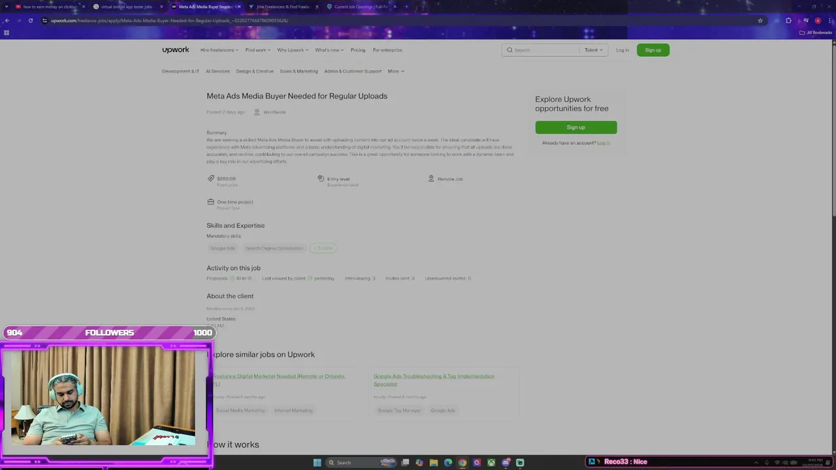This screenshot has width=836, height=470.
Task: Click the green Sign up button in header
Action: pyautogui.click(x=653, y=50)
